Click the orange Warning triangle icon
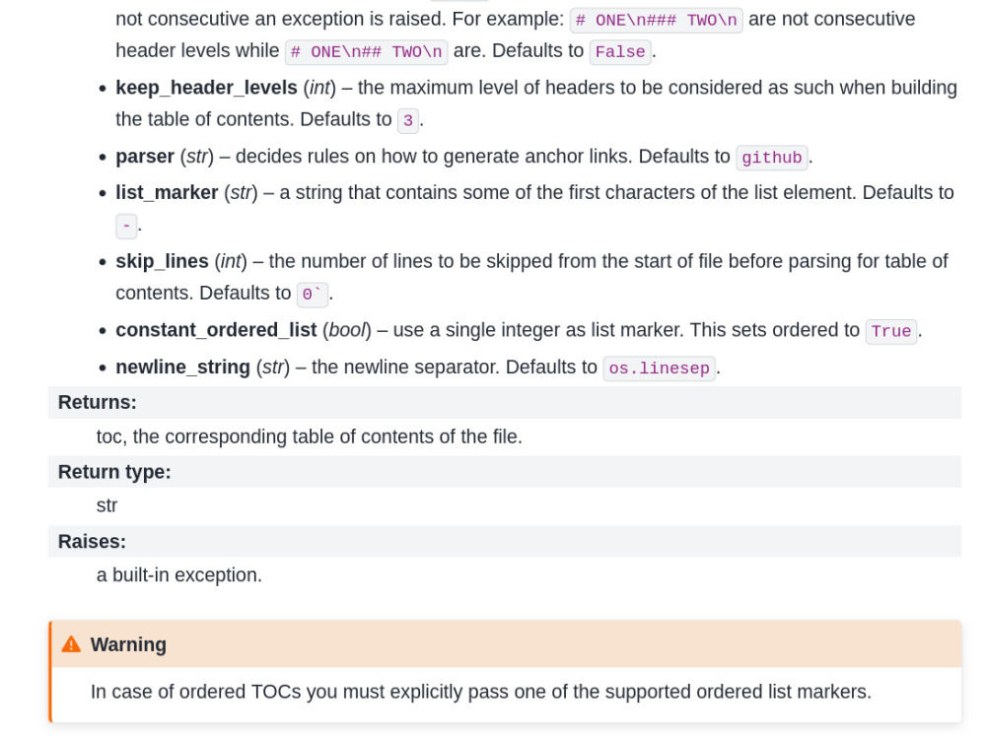Screen dimensions: 986x738 (71, 644)
